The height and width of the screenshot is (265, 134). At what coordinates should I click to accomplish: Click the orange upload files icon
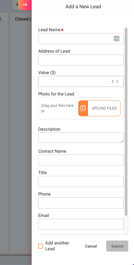(83, 108)
